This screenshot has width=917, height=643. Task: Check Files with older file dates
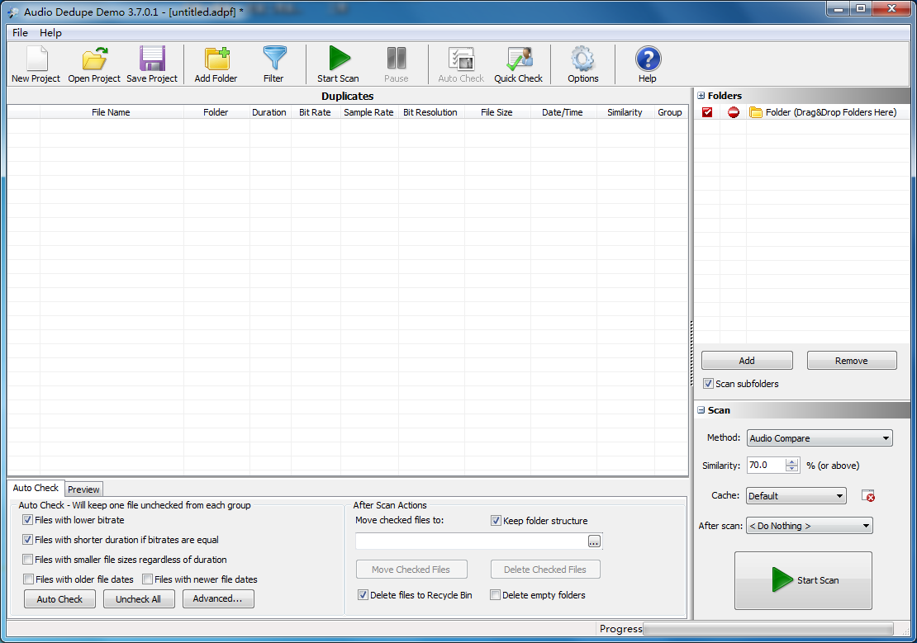pyautogui.click(x=28, y=579)
